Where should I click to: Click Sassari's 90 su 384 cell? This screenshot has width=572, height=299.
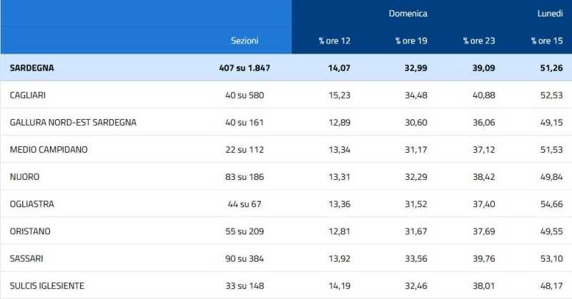245,258
